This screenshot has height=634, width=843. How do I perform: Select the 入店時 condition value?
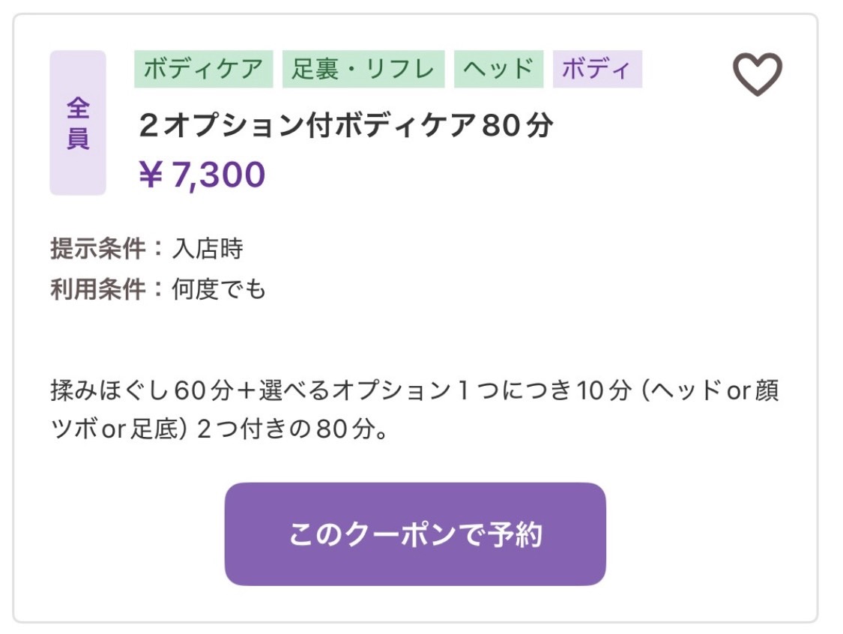tap(208, 249)
